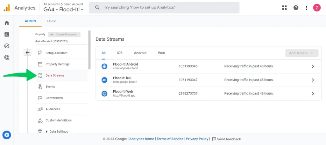Open the Analytics home link
The width and height of the screenshot is (326, 145).
point(142,139)
